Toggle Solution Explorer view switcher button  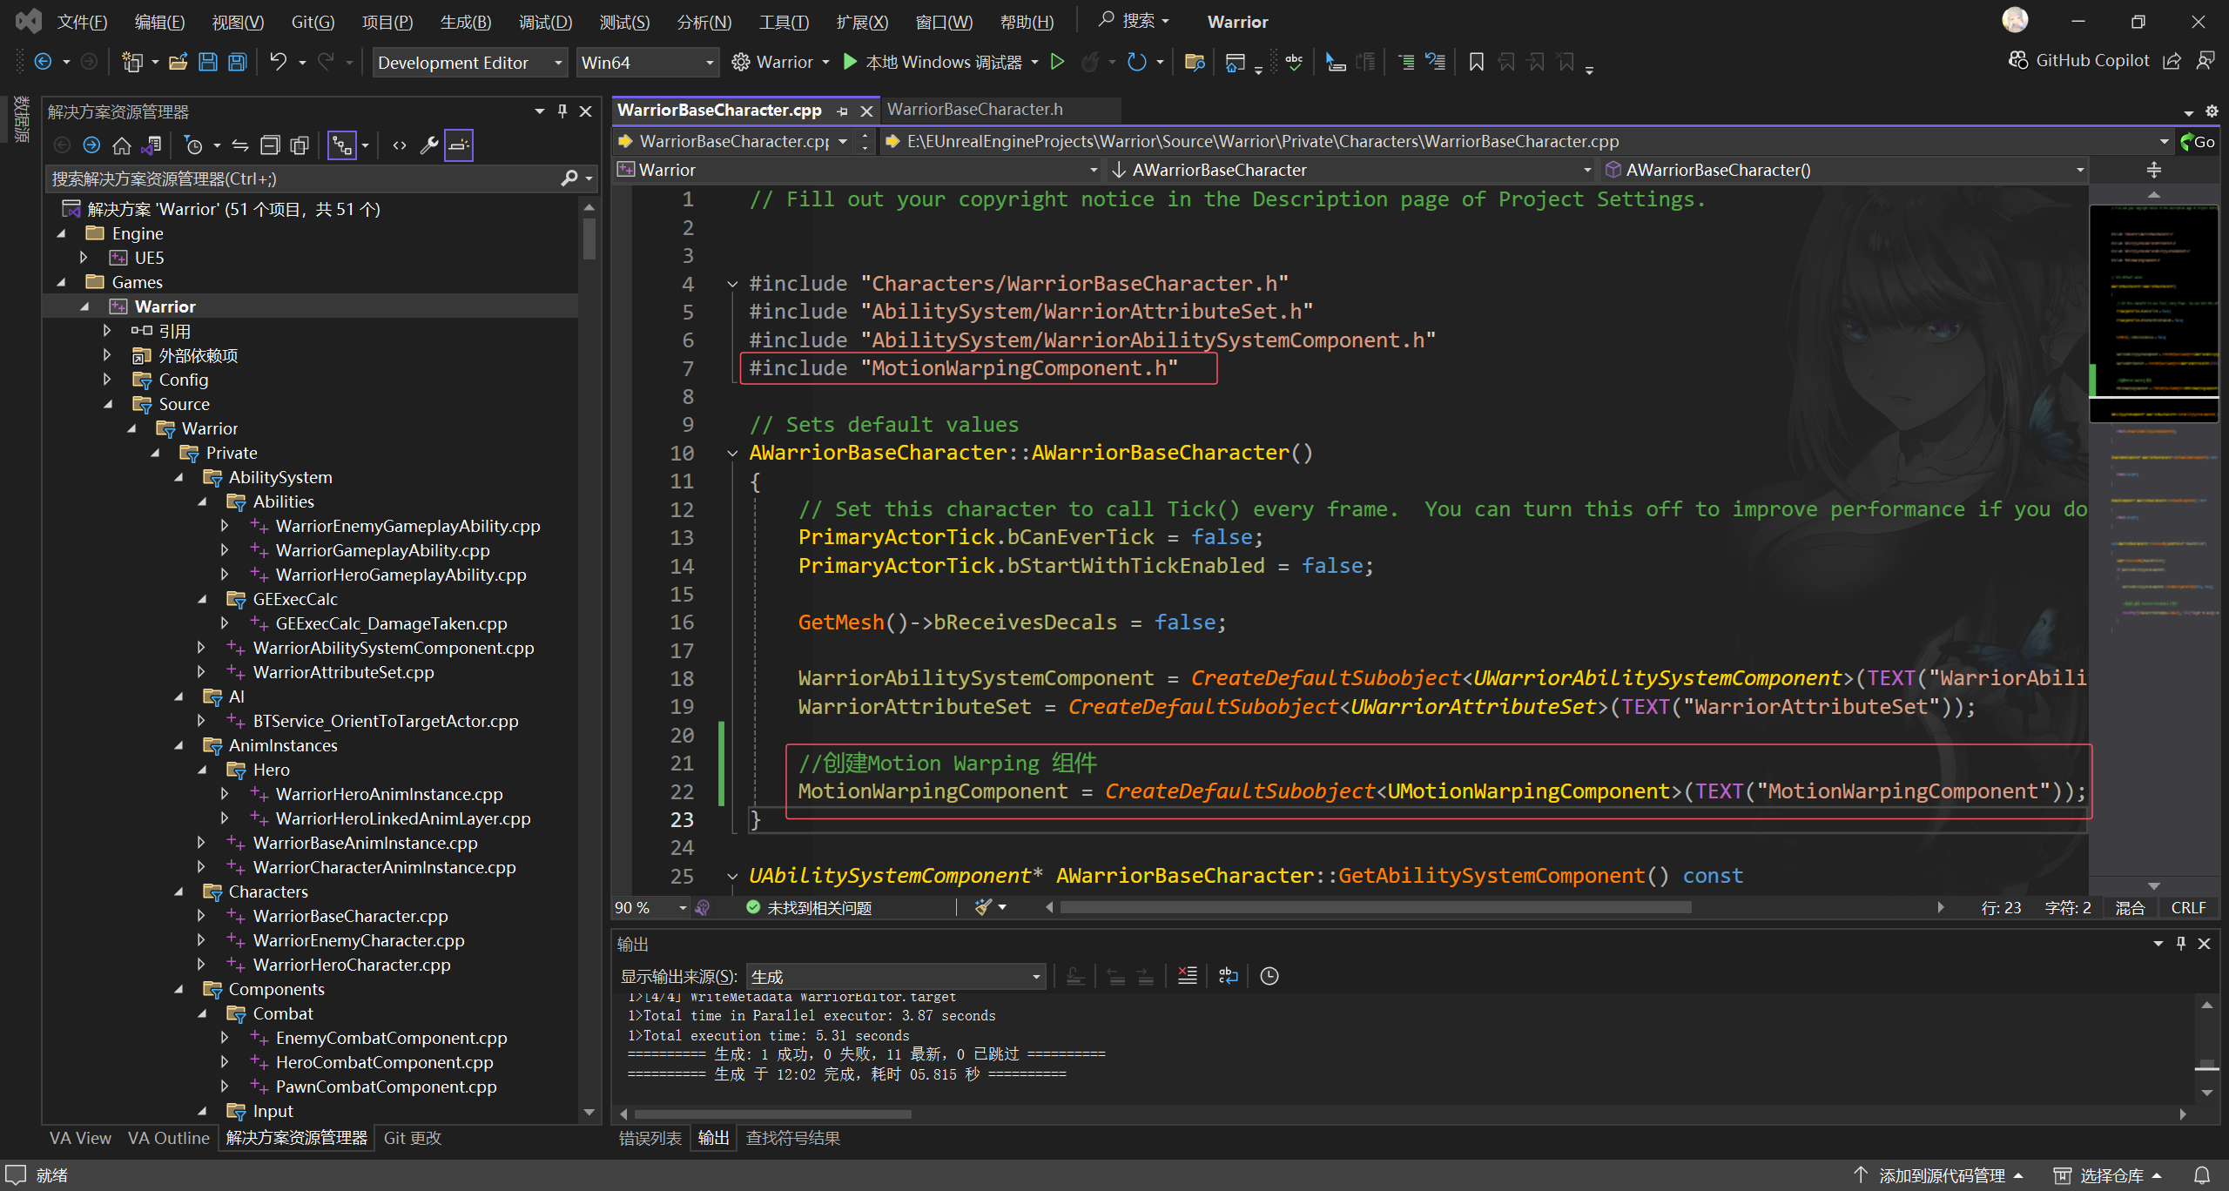click(x=151, y=145)
